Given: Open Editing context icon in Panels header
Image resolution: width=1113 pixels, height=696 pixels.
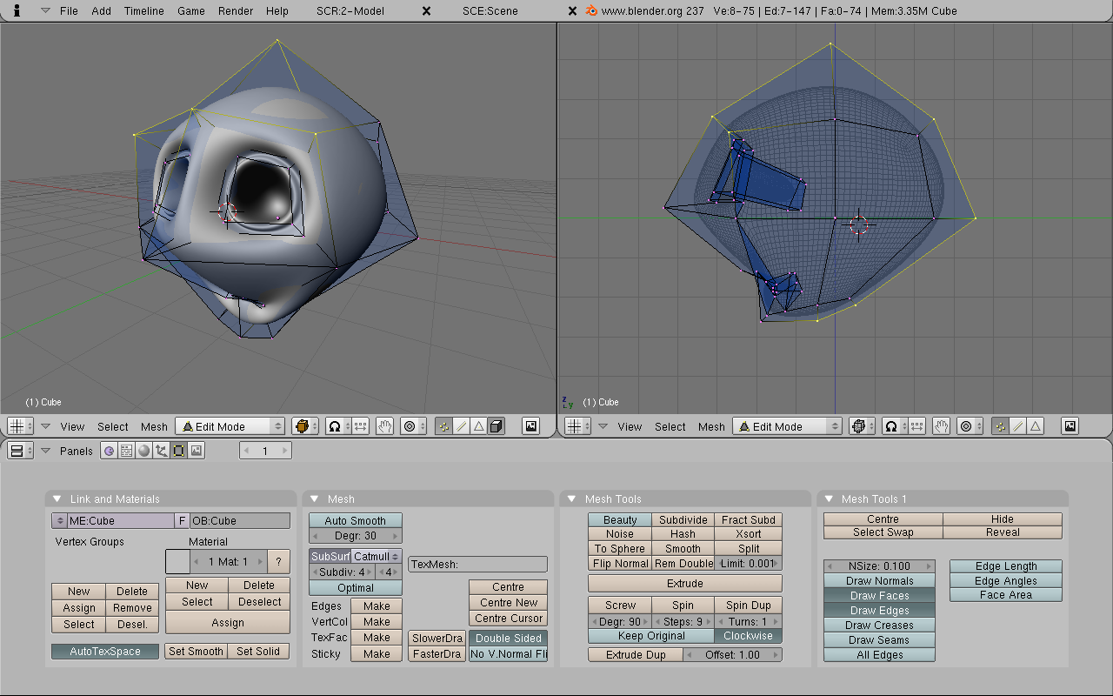Looking at the screenshot, I should coord(178,451).
